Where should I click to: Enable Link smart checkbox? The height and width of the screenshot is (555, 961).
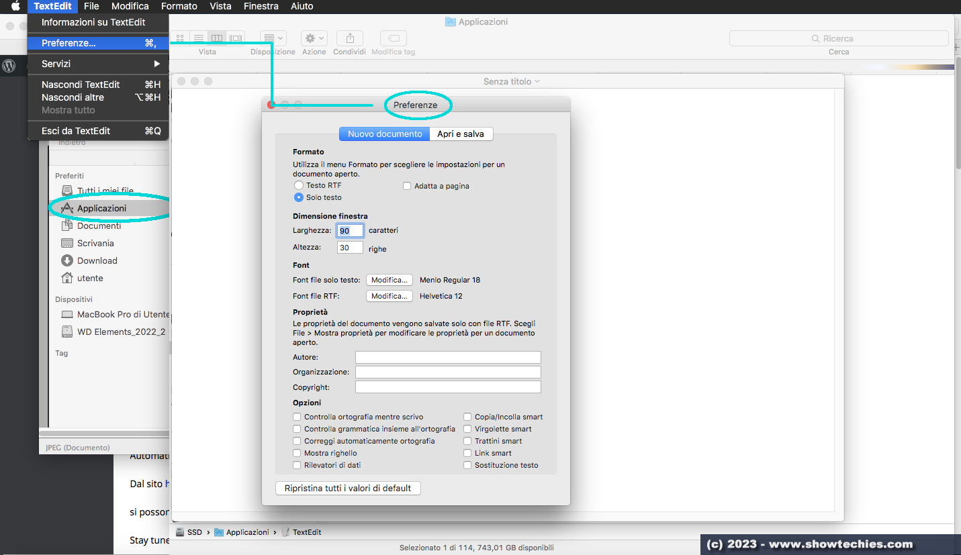467,453
